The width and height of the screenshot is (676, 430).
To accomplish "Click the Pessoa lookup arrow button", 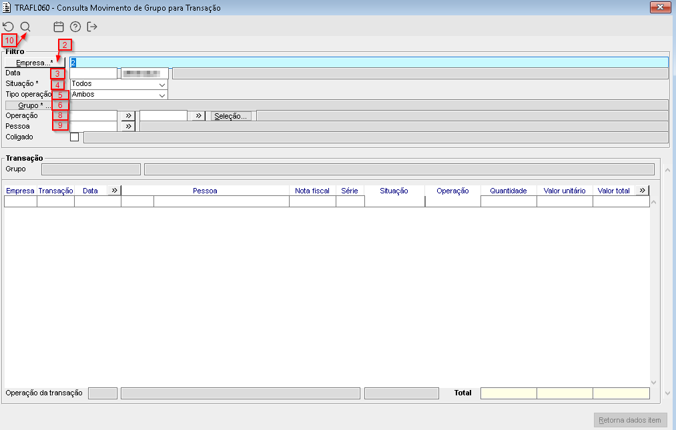I will coord(128,126).
